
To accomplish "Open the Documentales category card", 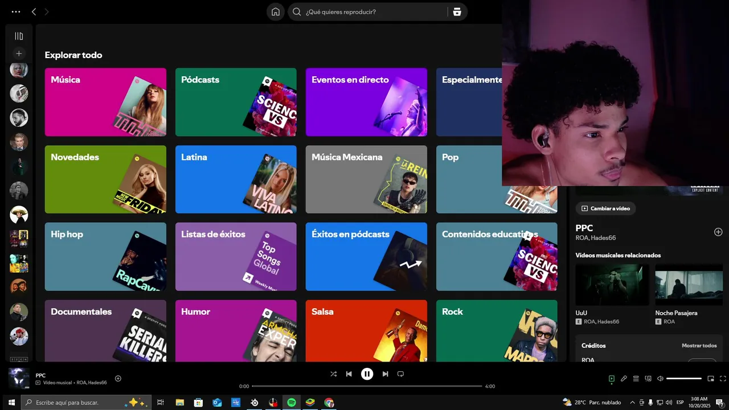I will (x=105, y=331).
